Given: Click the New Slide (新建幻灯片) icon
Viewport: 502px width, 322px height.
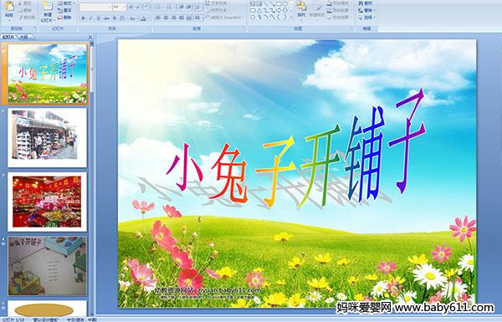Looking at the screenshot, I should pyautogui.click(x=48, y=7).
